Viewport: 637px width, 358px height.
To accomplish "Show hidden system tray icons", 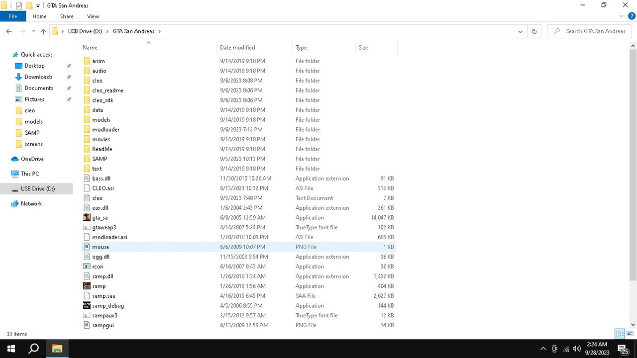I will (x=543, y=349).
